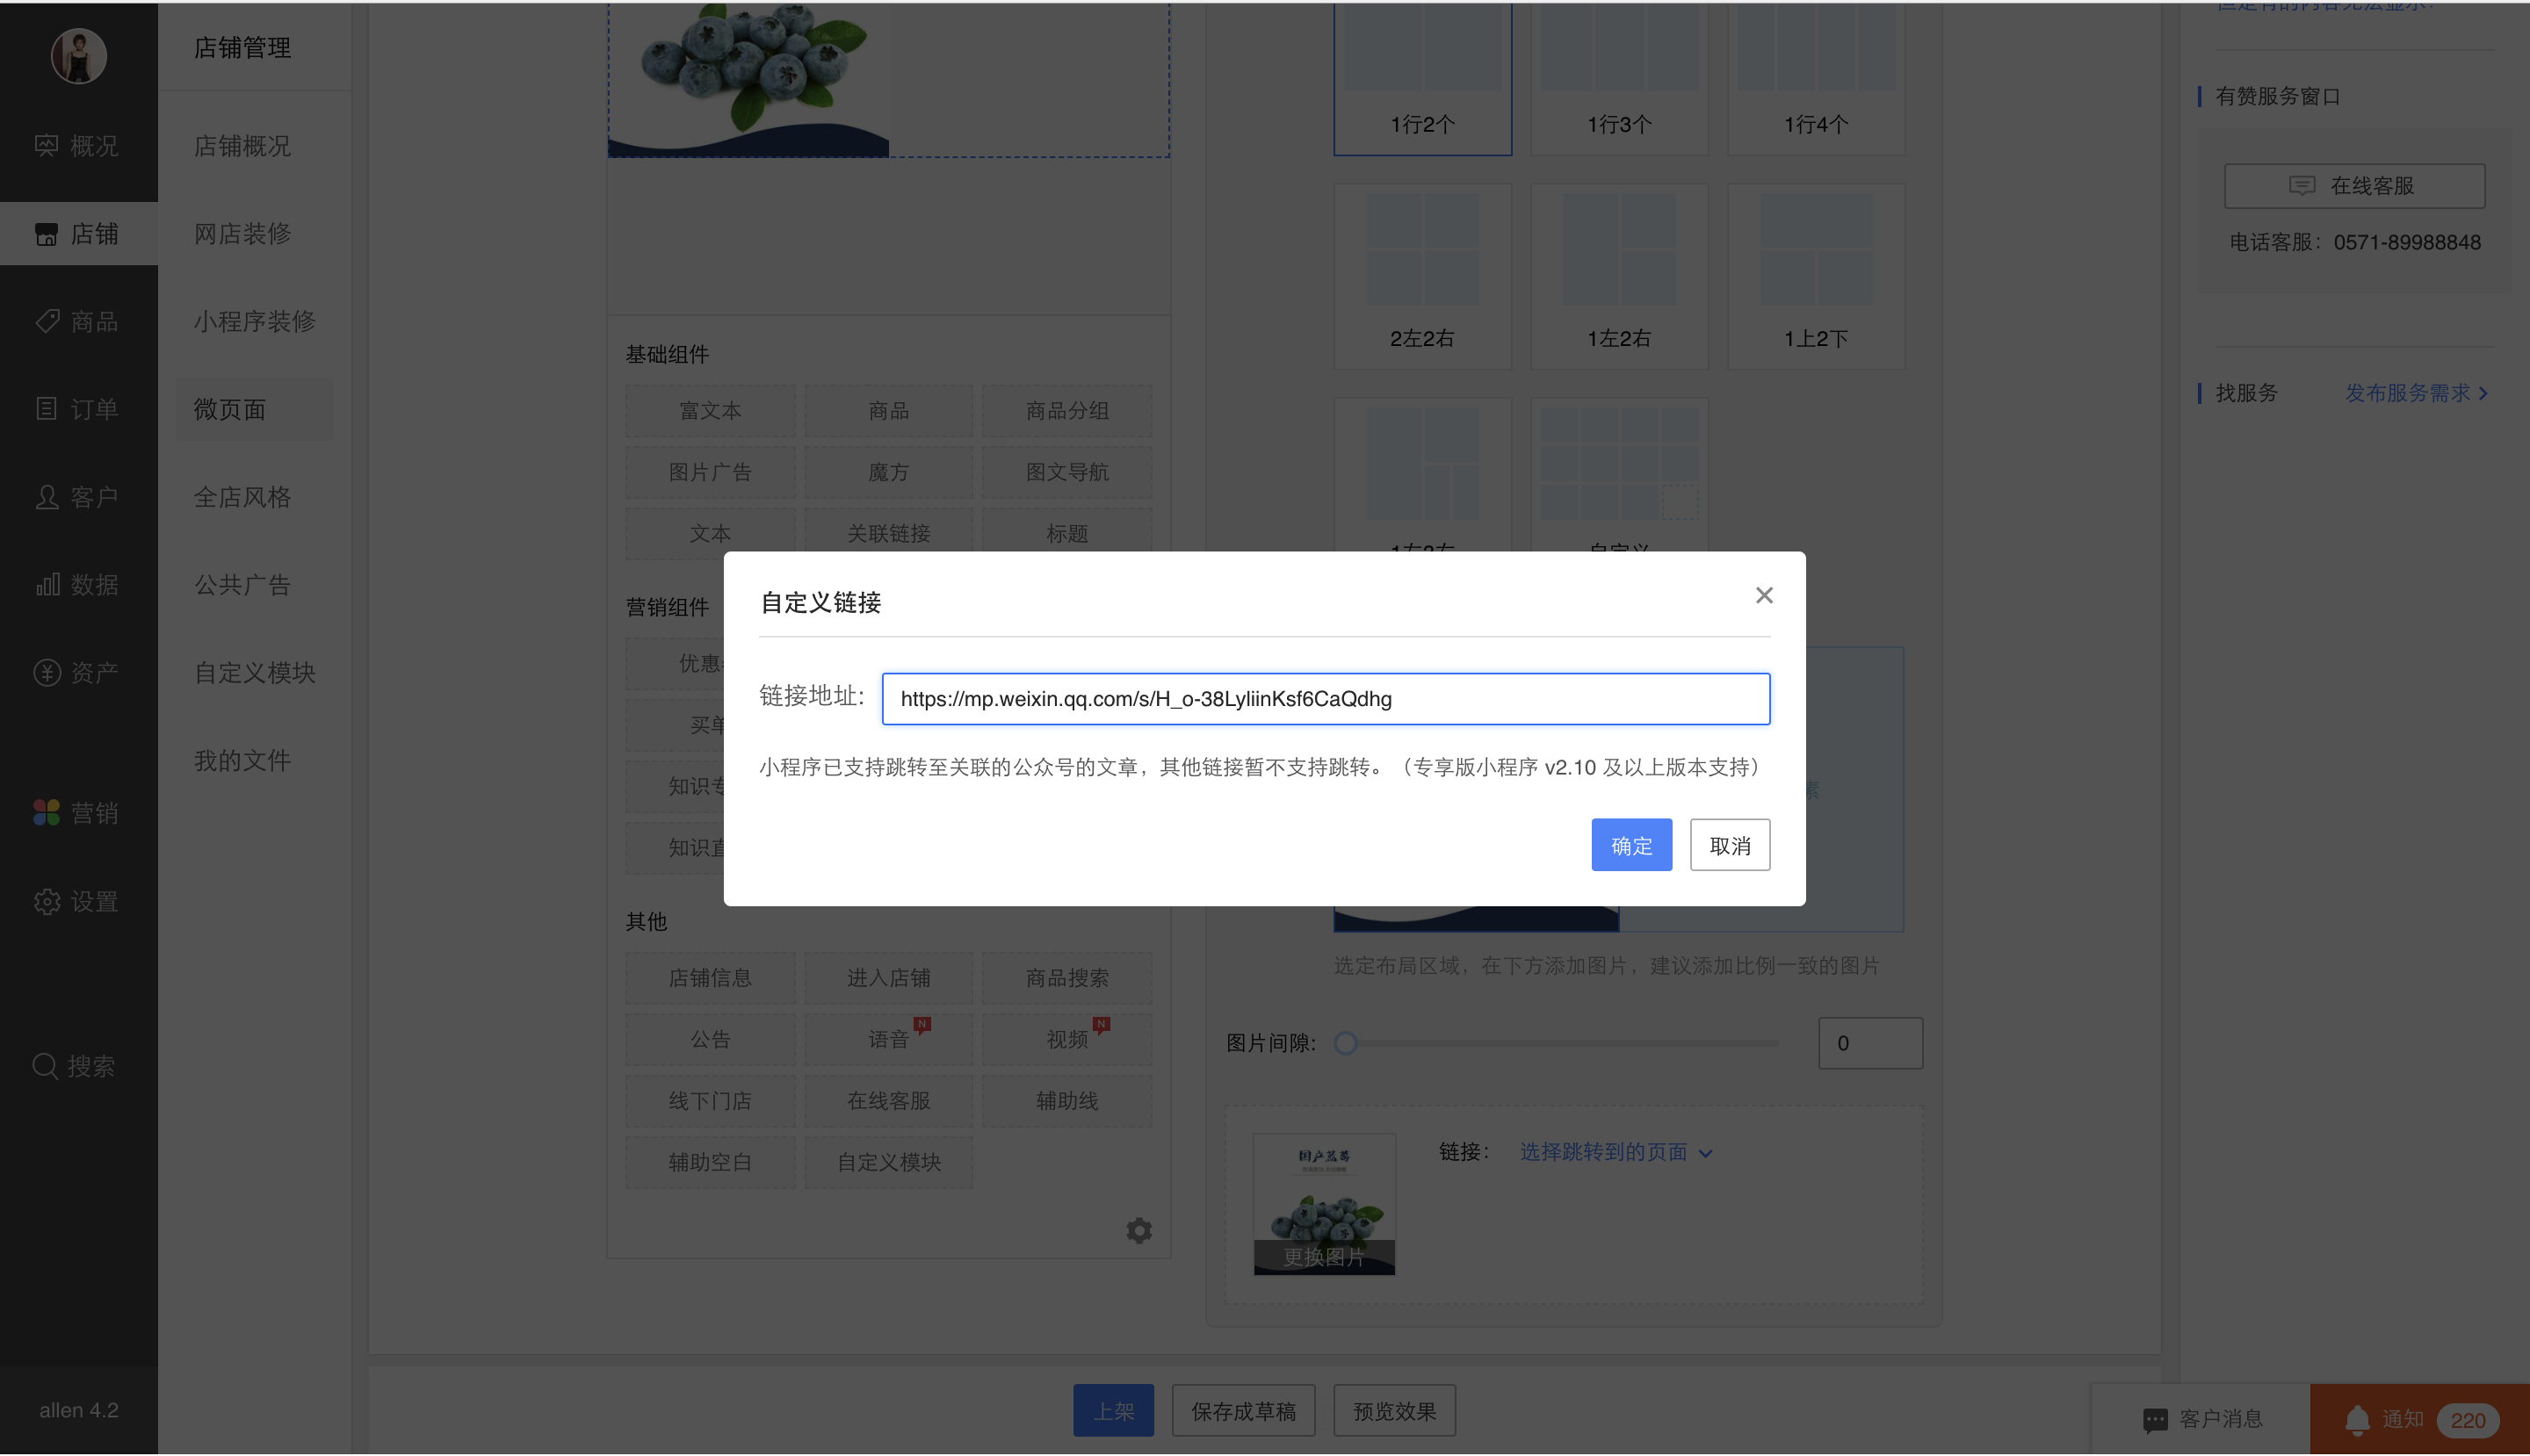Open the 公共广告 menu item
Image resolution: width=2530 pixels, height=1456 pixels.
pos(242,584)
